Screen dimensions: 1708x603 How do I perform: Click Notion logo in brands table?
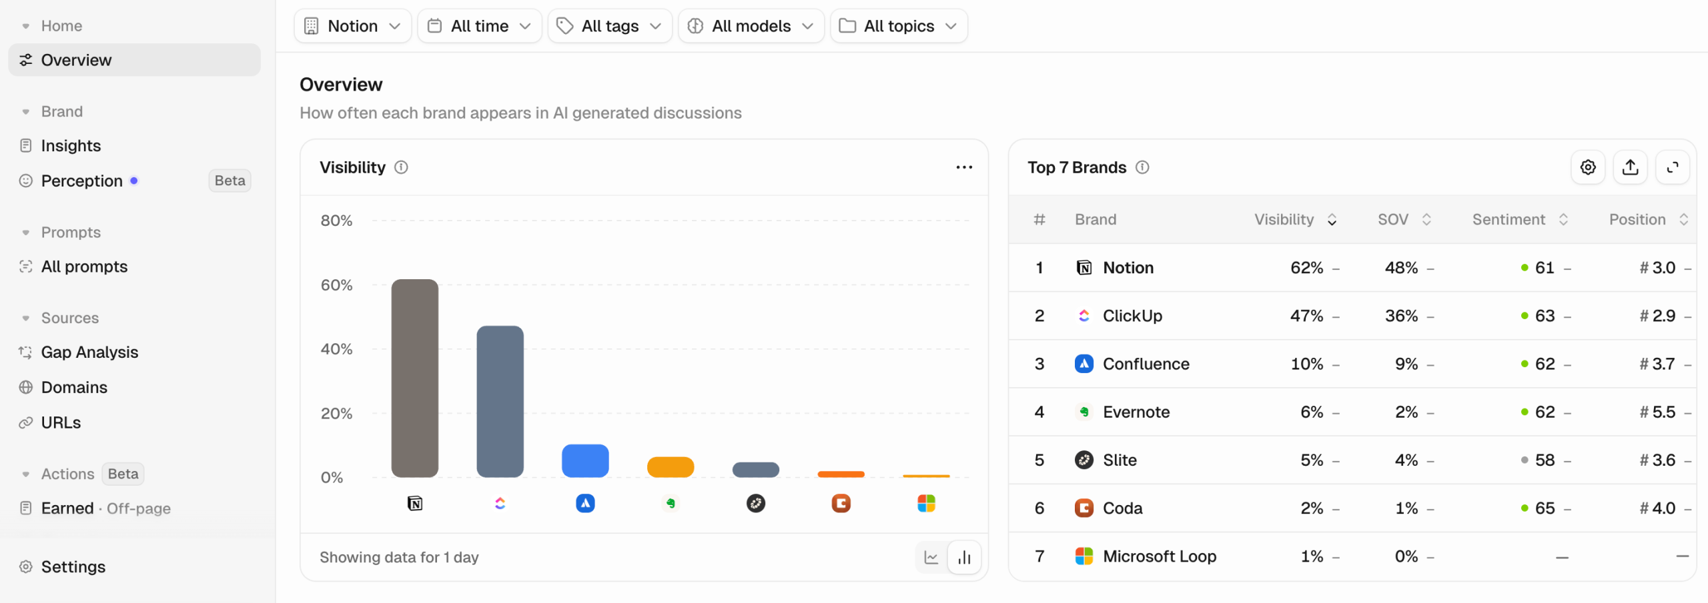click(x=1084, y=268)
